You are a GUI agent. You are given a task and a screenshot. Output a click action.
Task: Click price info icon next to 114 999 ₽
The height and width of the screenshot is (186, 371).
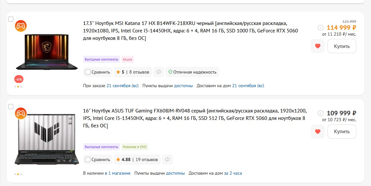pos(321,28)
